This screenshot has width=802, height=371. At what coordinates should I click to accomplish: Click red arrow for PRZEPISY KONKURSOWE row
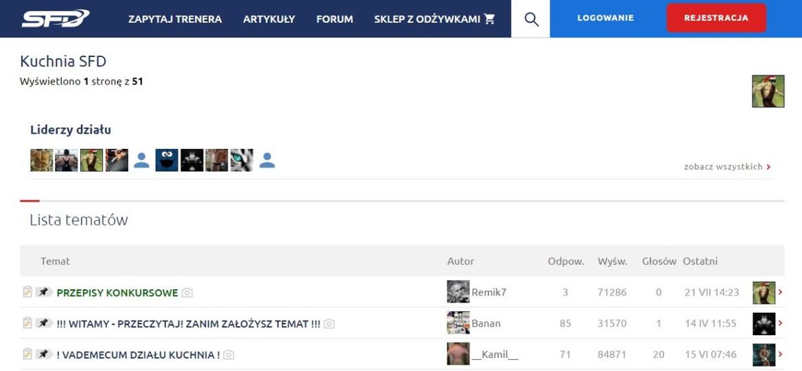[x=780, y=292]
